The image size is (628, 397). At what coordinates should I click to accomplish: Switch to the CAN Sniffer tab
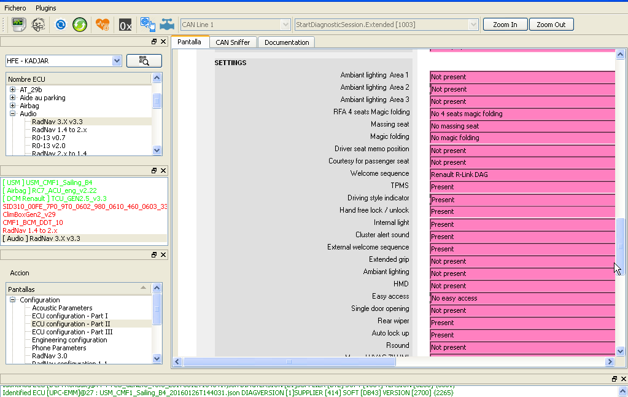233,42
